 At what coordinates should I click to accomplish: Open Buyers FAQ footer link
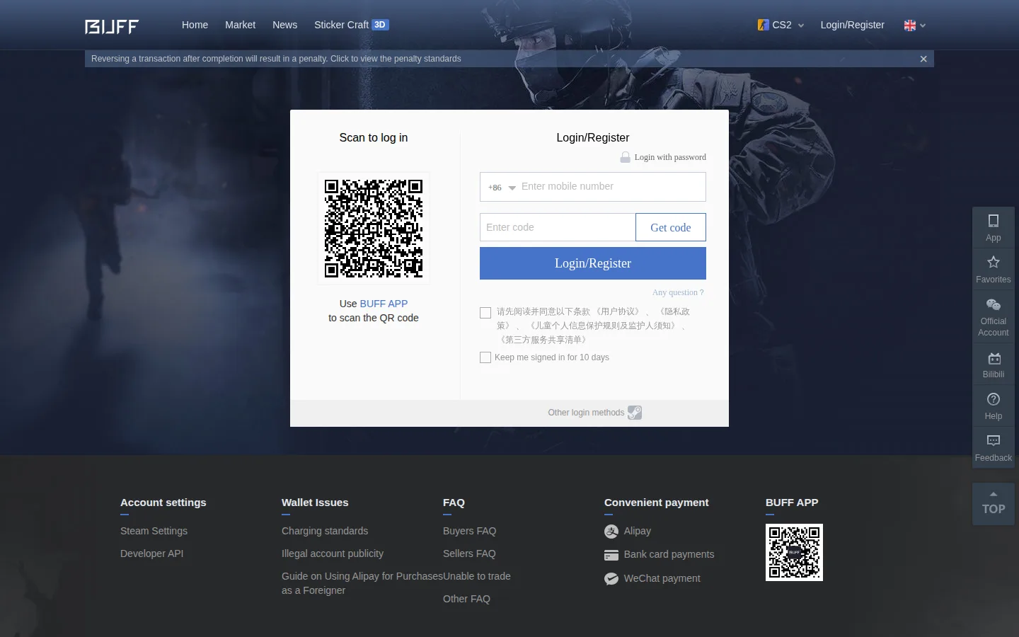(x=469, y=531)
